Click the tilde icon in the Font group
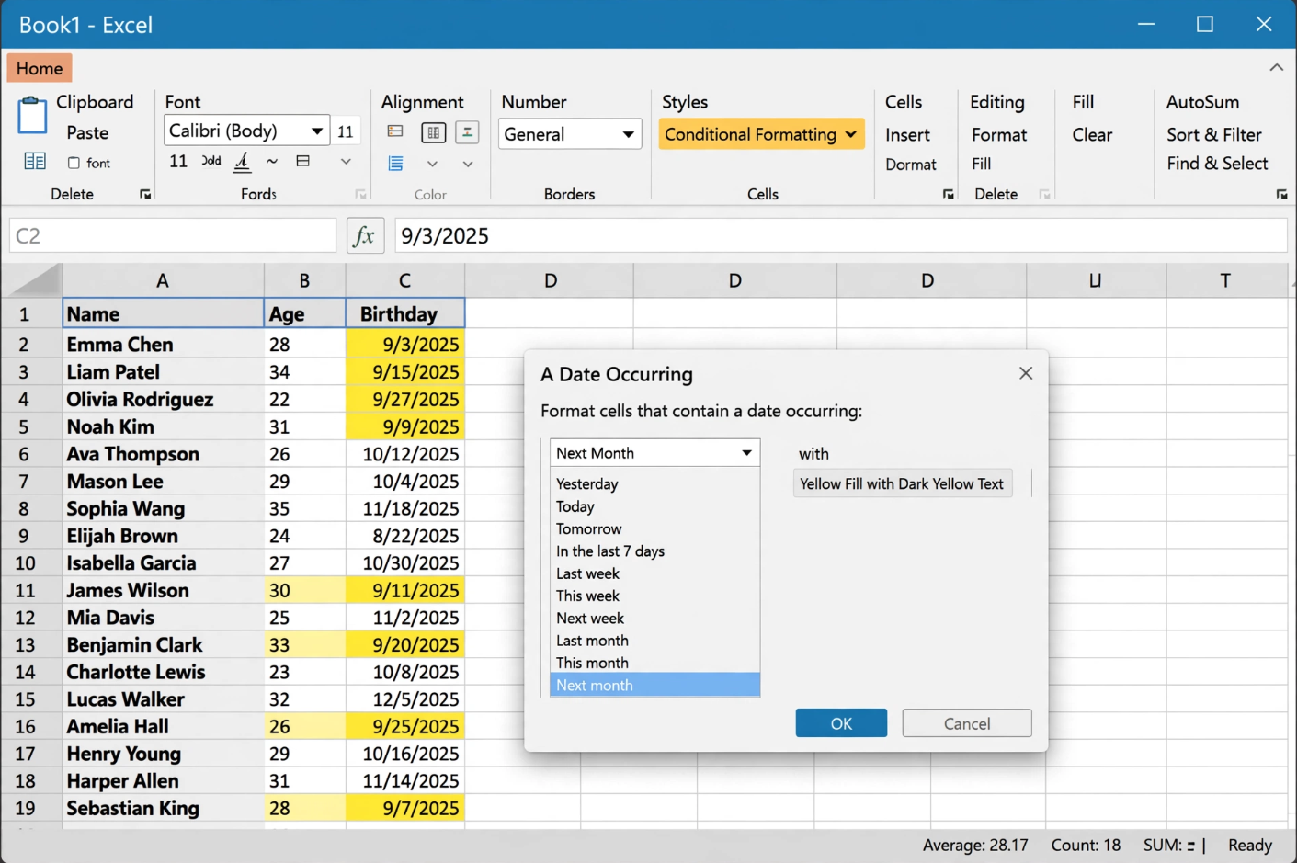Image resolution: width=1297 pixels, height=863 pixels. 272,161
